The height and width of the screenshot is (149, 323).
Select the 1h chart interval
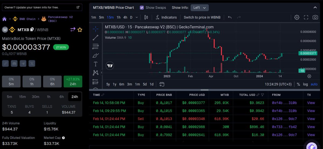click(118, 17)
